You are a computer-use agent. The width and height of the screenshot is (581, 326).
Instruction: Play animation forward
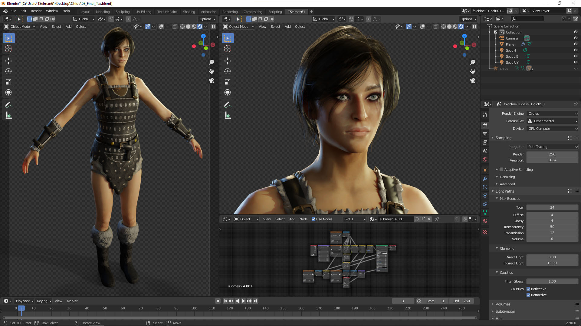(x=243, y=301)
